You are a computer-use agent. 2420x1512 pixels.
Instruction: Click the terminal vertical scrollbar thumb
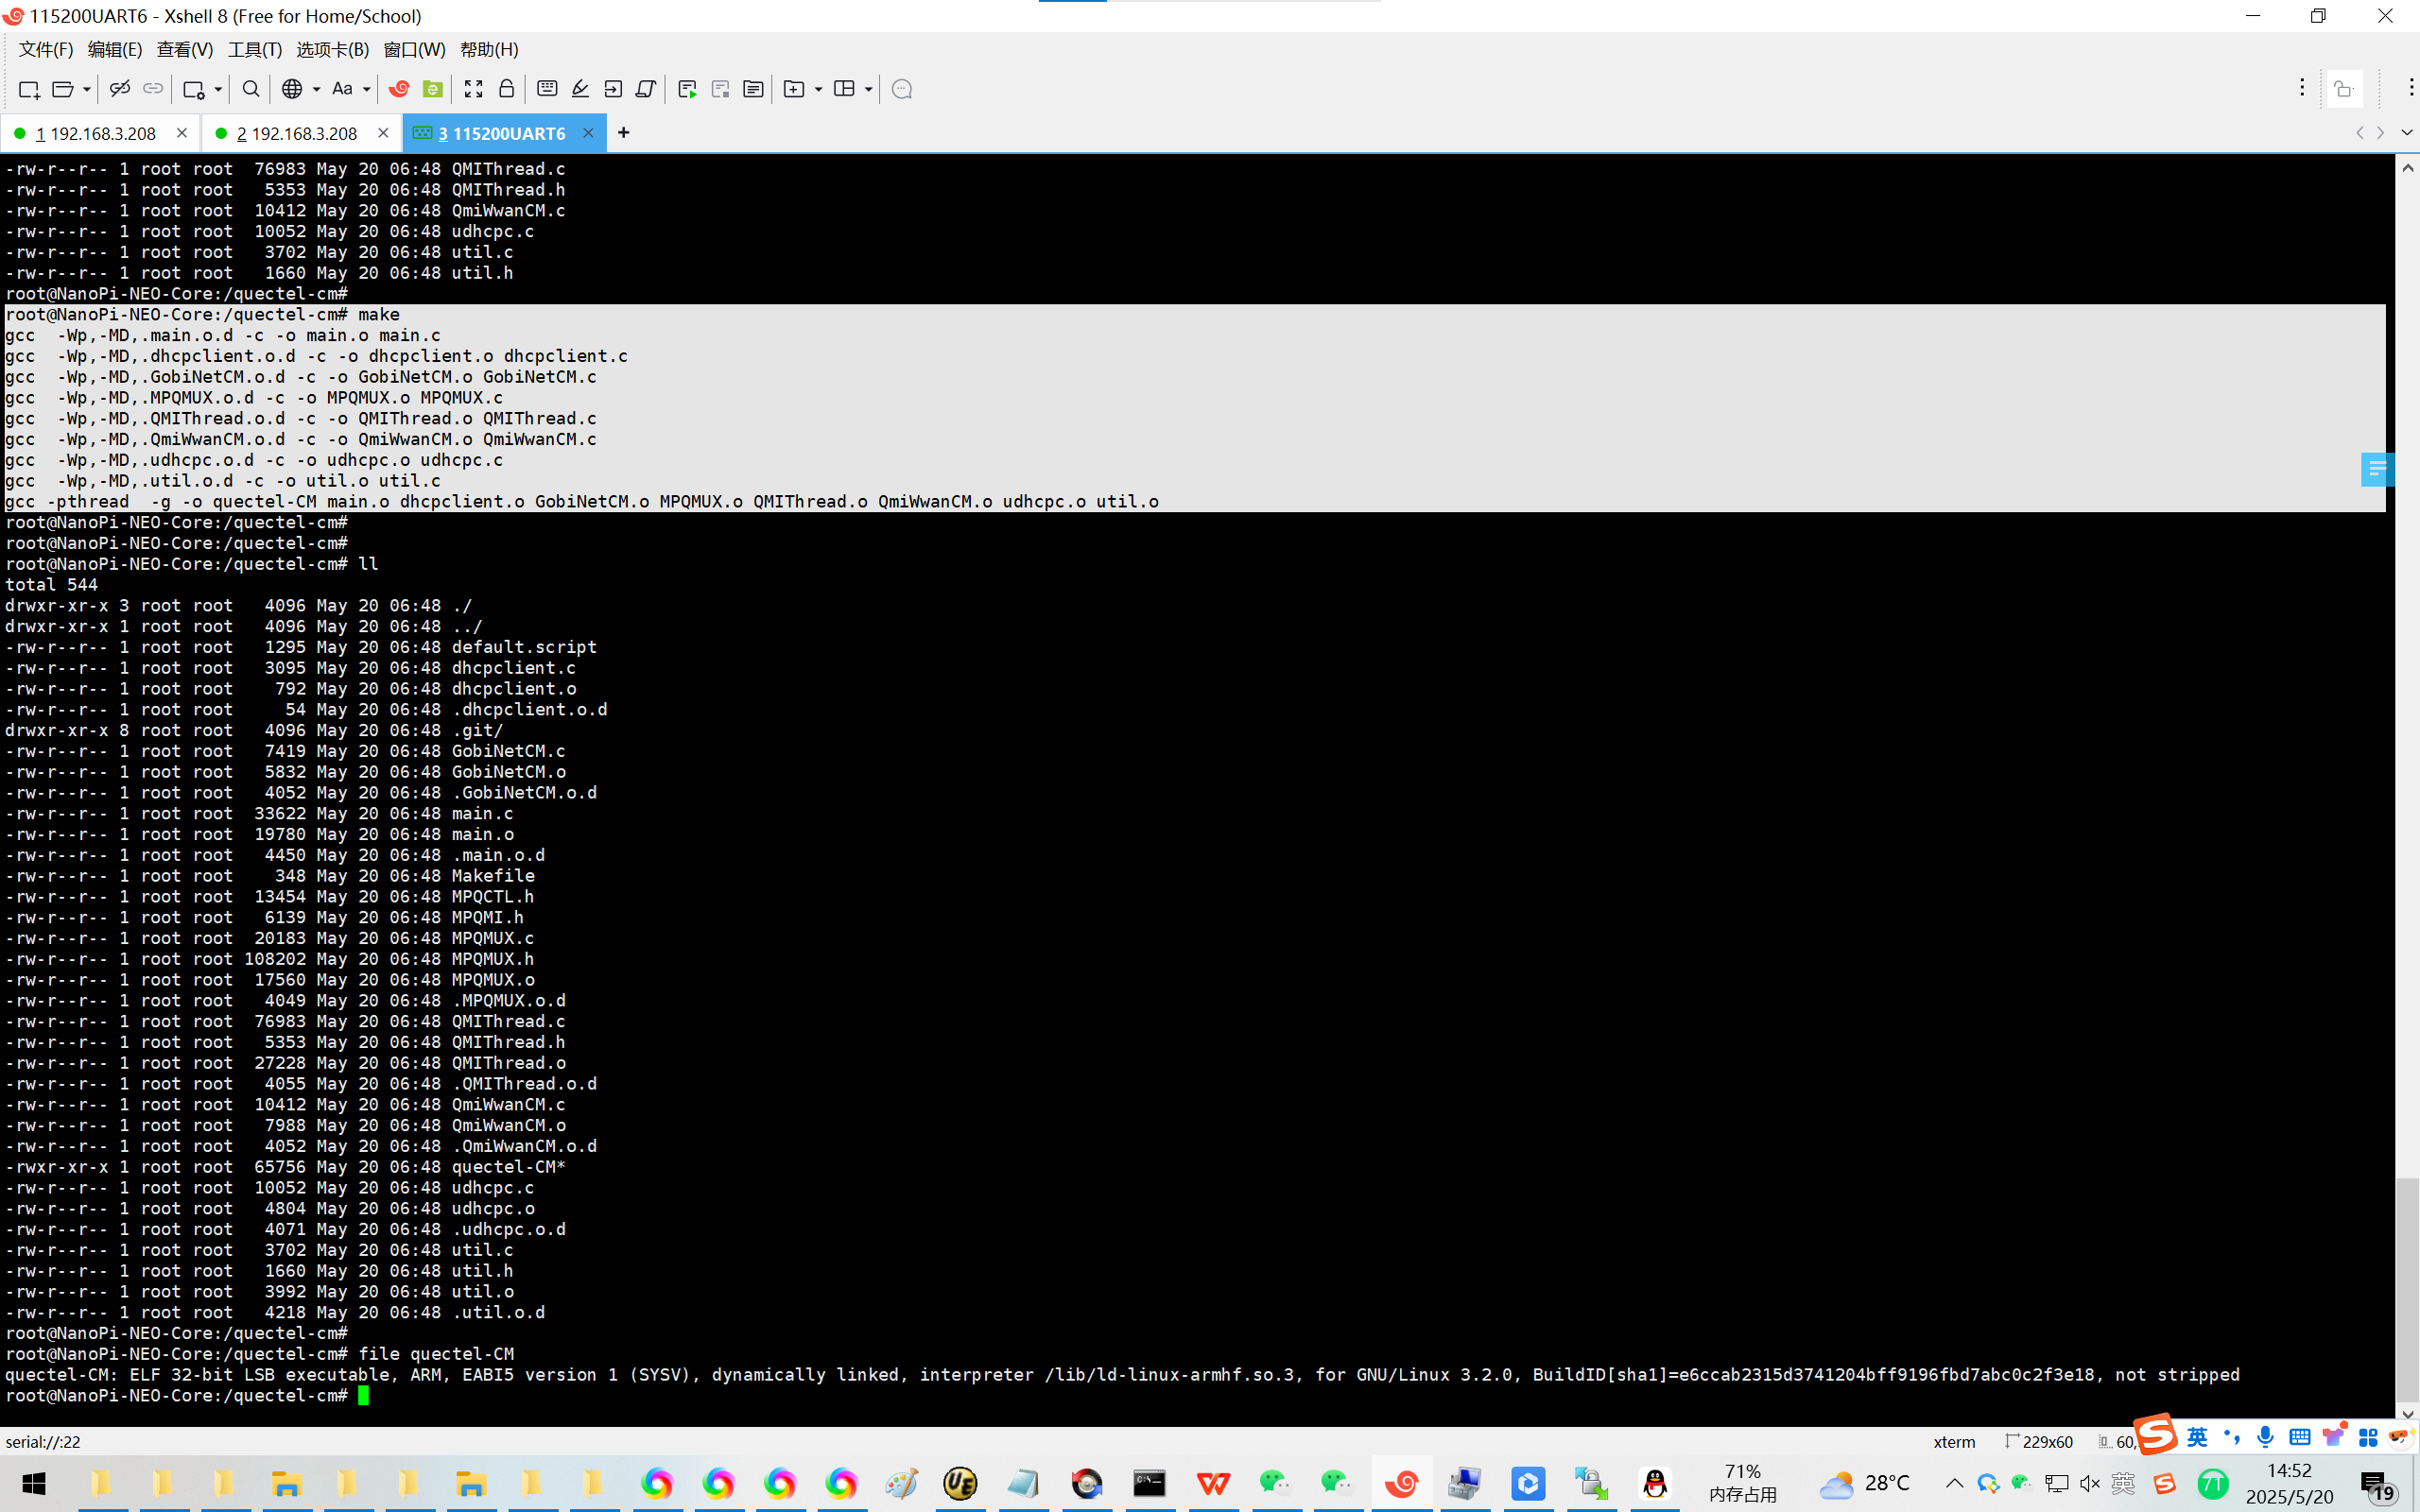coord(2407,1290)
